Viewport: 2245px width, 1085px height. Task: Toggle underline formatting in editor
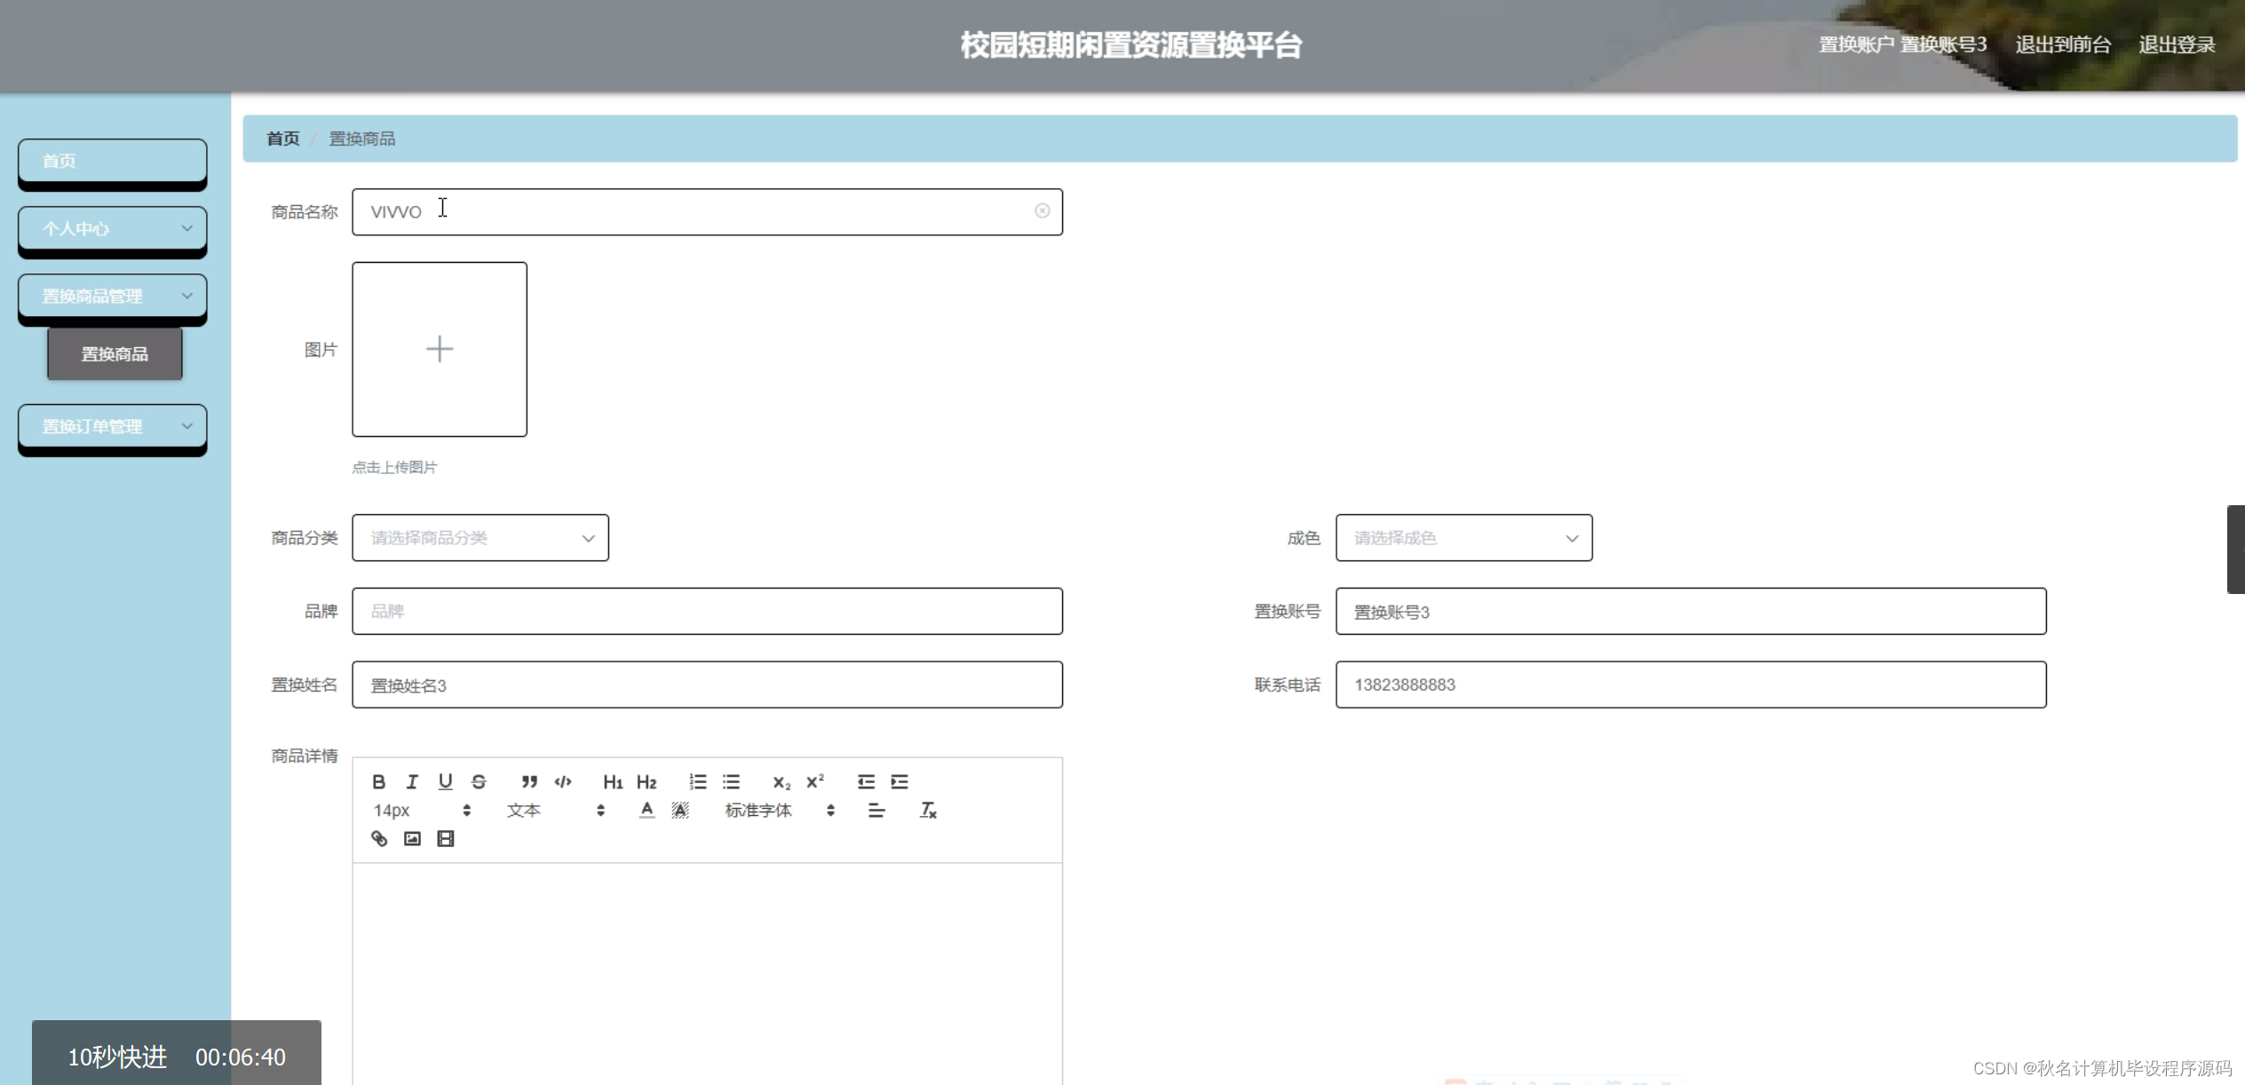coord(445,781)
